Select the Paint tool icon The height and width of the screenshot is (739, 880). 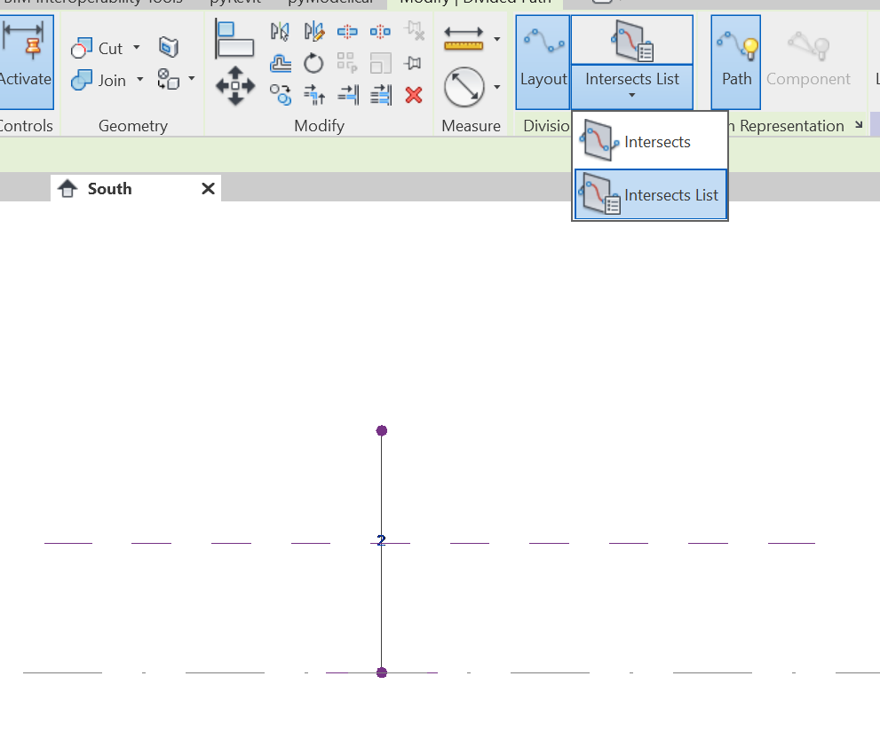pyautogui.click(x=168, y=79)
